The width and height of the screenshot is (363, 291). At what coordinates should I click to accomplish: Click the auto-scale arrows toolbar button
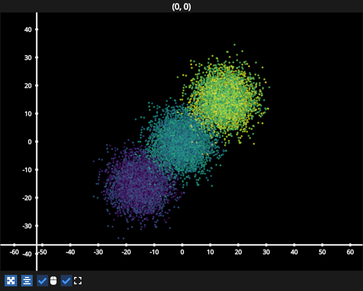coord(11,281)
